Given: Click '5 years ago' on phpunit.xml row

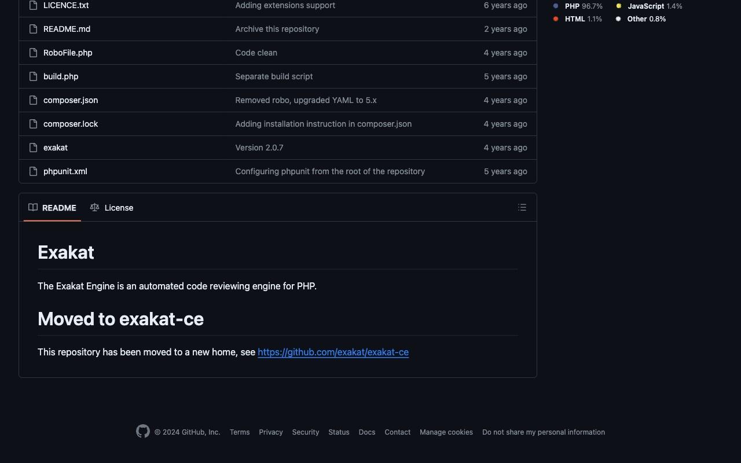Looking at the screenshot, I should 505,171.
